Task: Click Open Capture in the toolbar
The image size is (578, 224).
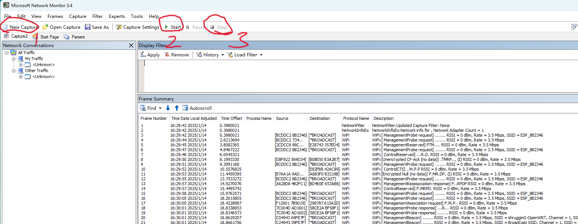Action: 61,27
